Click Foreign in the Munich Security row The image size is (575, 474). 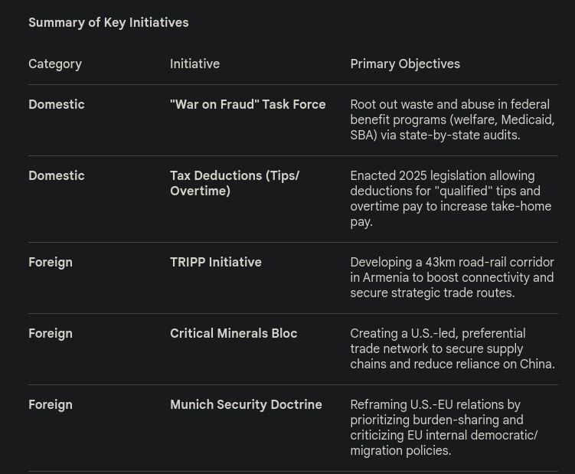[x=51, y=405]
